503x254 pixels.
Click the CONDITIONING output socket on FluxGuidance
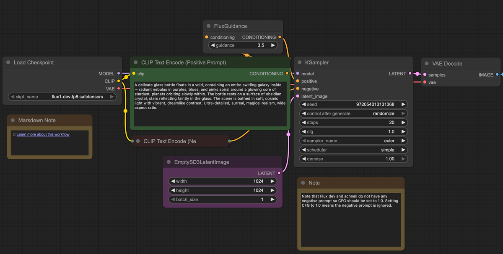(x=280, y=37)
